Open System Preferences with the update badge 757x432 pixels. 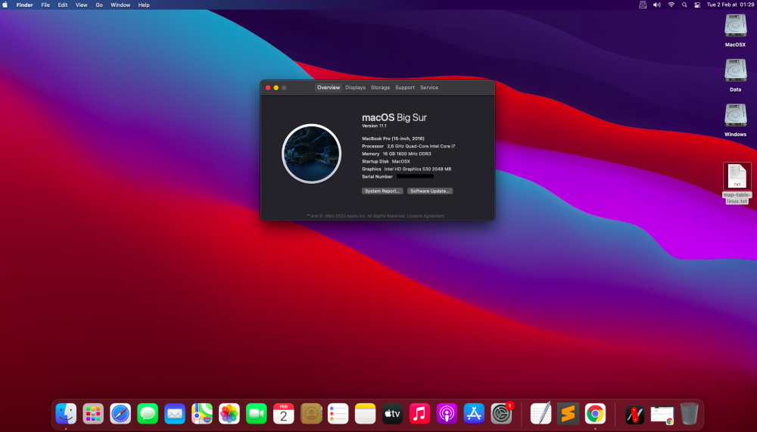pos(502,414)
